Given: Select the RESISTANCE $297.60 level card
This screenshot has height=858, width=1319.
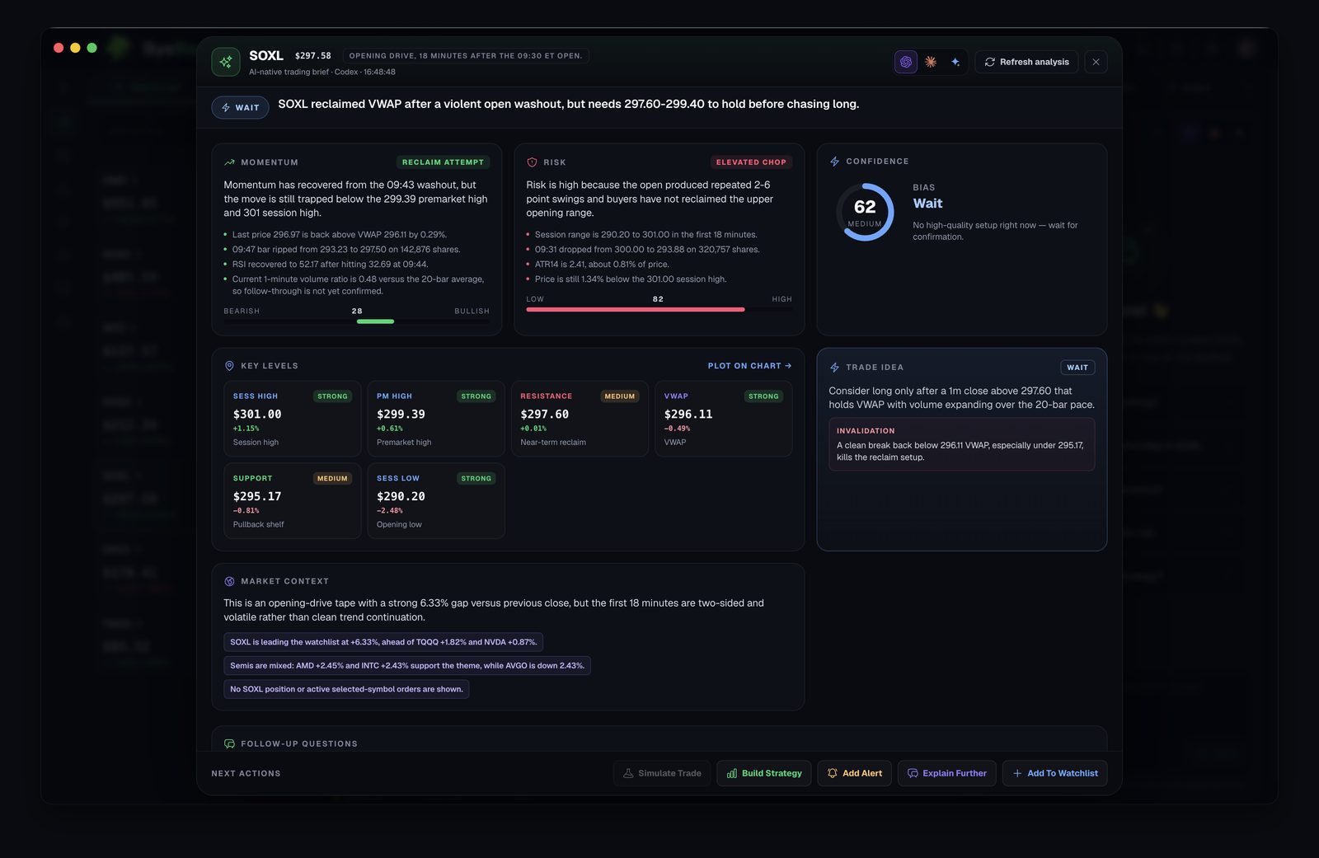Looking at the screenshot, I should [580, 419].
